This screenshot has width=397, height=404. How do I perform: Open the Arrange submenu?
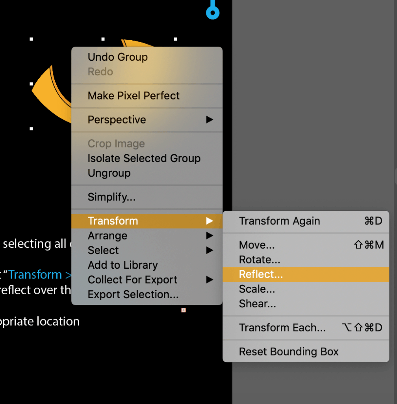[x=147, y=236]
